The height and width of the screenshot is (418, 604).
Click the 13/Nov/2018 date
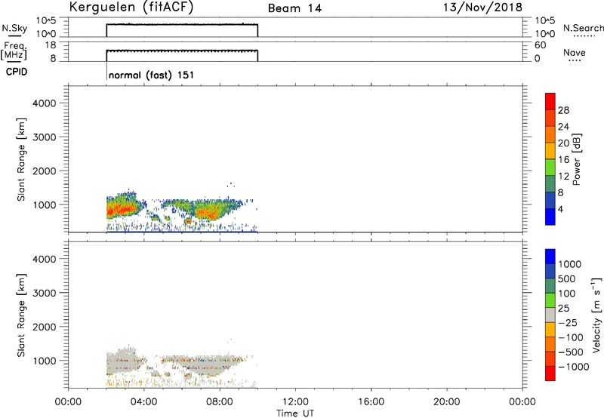point(482,8)
